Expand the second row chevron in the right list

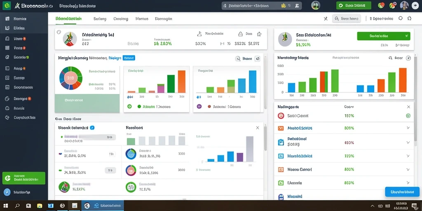coord(408,128)
